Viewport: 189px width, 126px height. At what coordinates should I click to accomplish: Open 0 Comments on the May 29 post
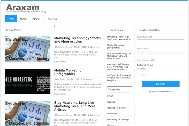[x=94, y=47]
